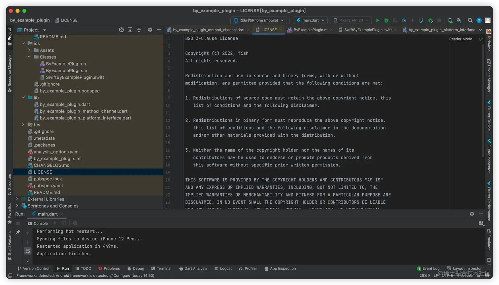The width and height of the screenshot is (499, 285).
Task: Expand External Libraries node
Action: click(x=17, y=199)
